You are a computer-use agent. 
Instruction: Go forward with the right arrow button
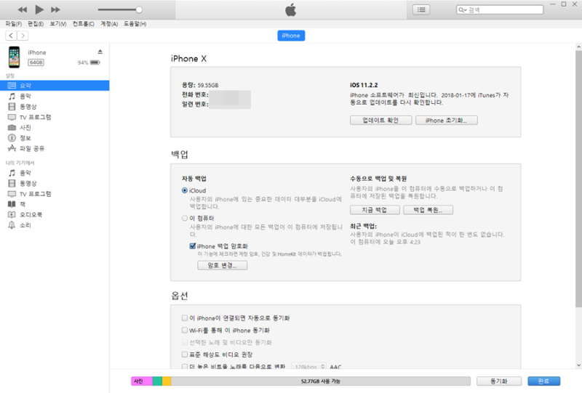point(23,36)
